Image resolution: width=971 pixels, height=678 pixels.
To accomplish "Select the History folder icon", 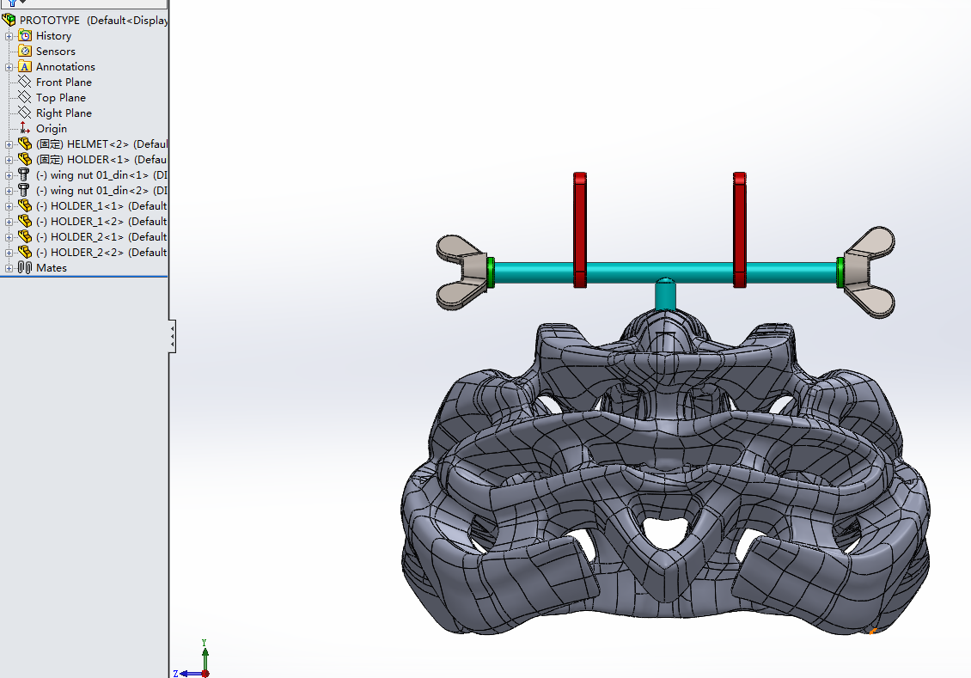I will [25, 35].
